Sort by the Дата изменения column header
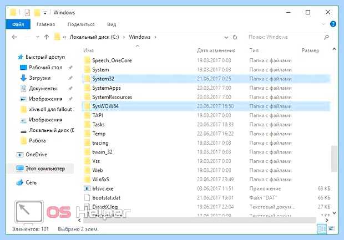This screenshot has height=240, width=344. [x=216, y=50]
